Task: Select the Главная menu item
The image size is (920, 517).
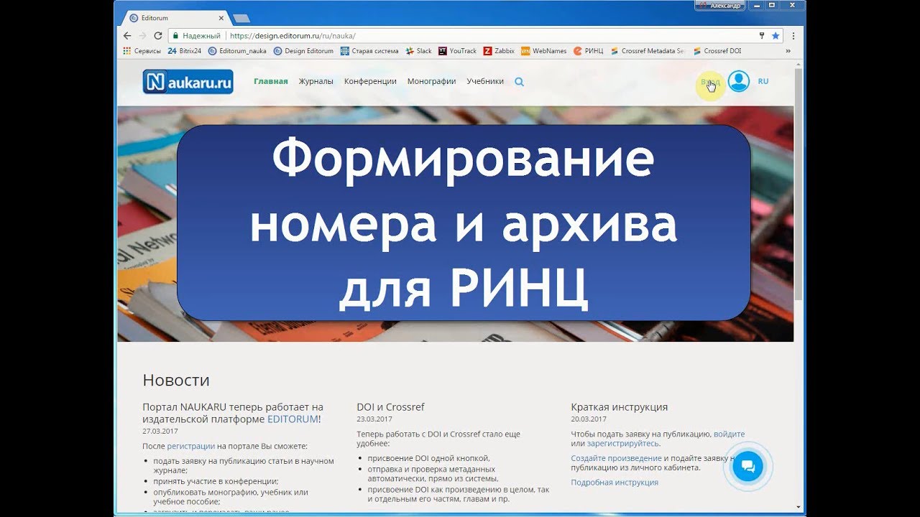Action: tap(271, 81)
